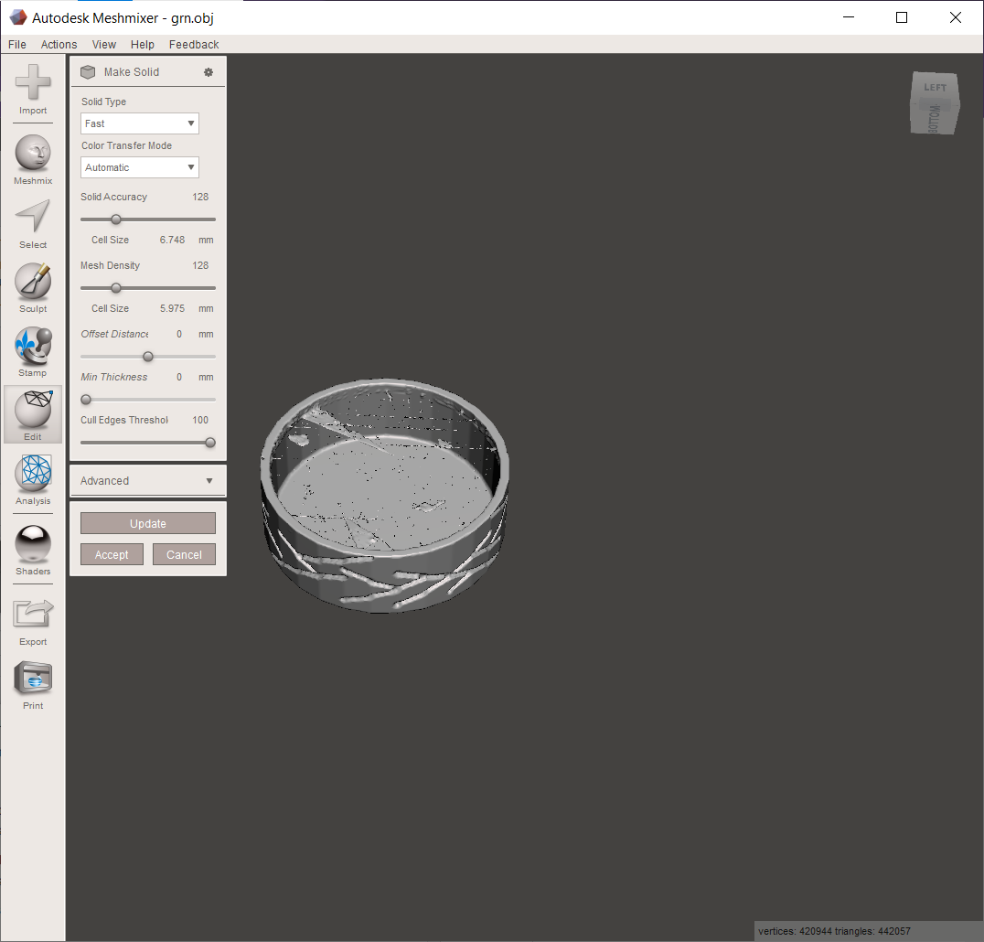Screen dimensions: 984x942
Task: Open the Sculpt tool
Action: (x=33, y=288)
